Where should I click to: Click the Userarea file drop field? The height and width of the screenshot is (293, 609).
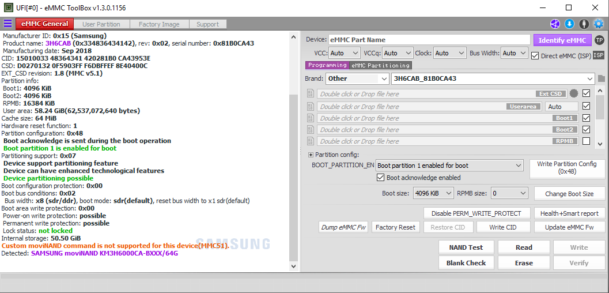click(x=429, y=107)
